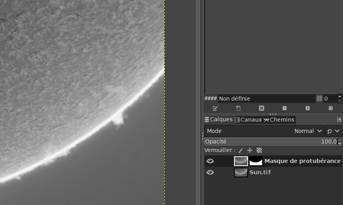Switch to the Chemins tab

coord(279,120)
